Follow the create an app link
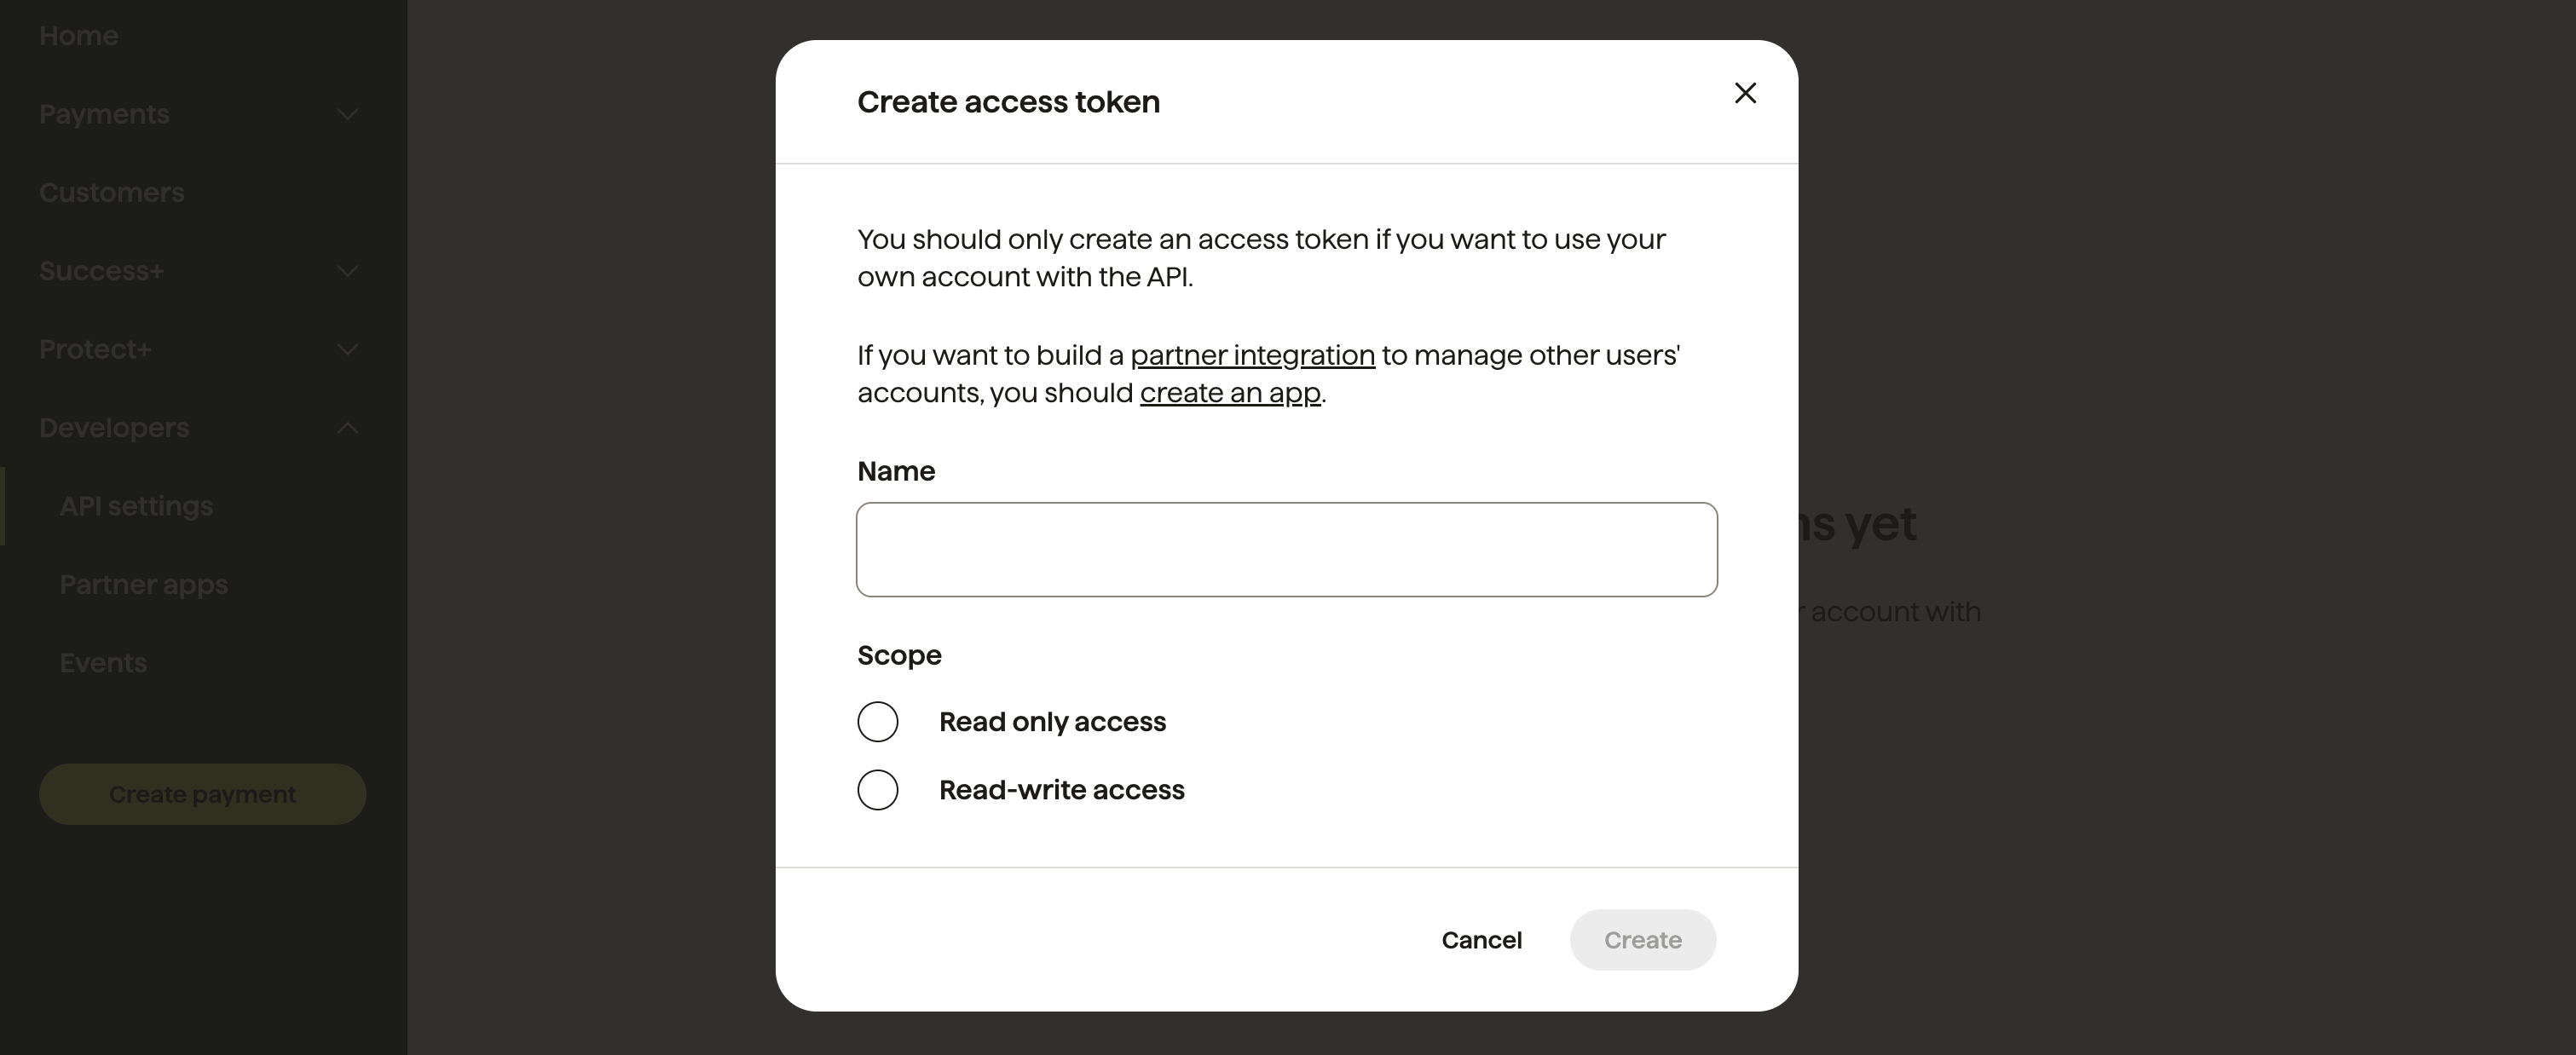This screenshot has width=2576, height=1055. [x=1230, y=393]
